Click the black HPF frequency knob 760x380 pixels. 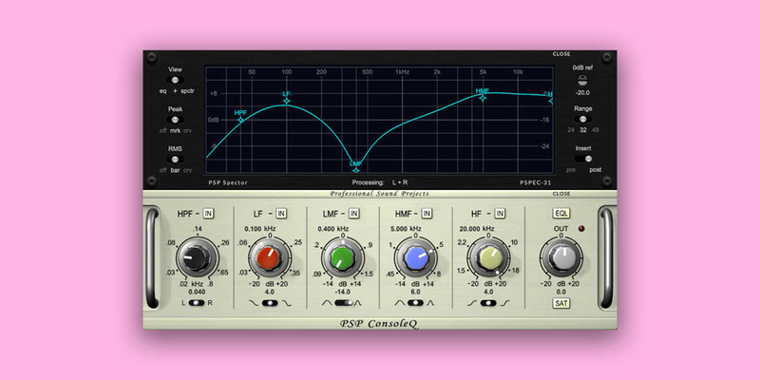[x=197, y=257]
